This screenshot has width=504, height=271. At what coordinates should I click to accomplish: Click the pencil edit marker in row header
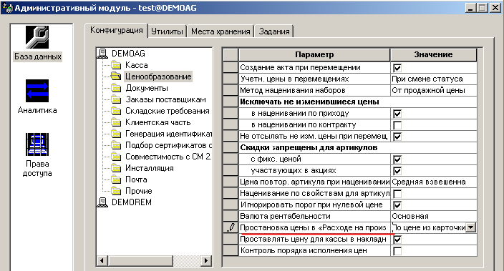pos(231,227)
